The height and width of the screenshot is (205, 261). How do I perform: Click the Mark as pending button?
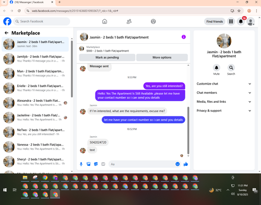107,57
